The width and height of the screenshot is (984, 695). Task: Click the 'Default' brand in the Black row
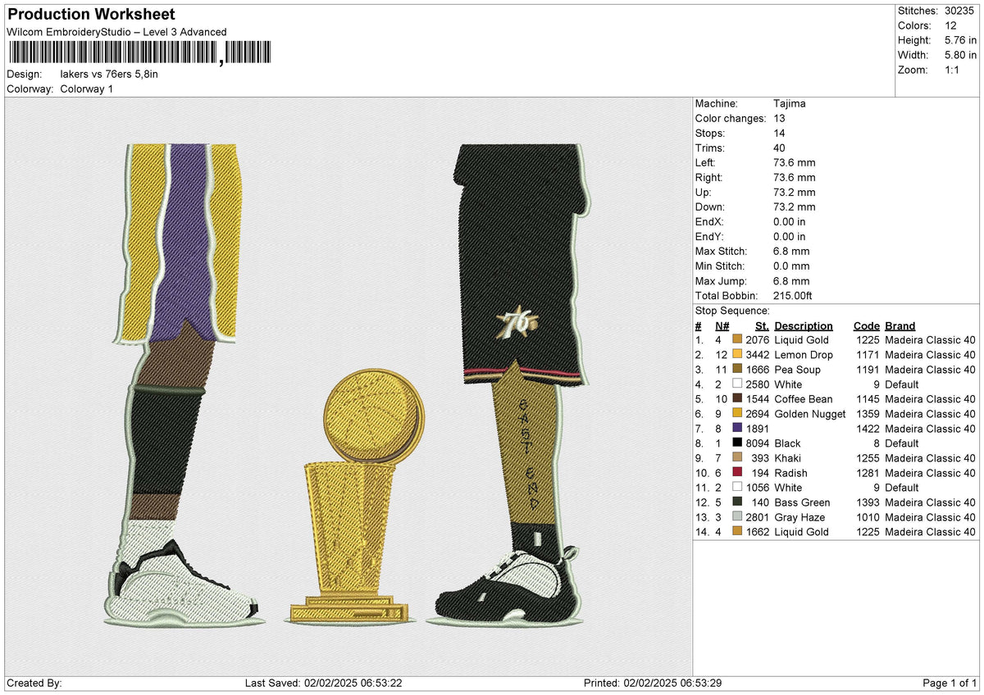[903, 443]
